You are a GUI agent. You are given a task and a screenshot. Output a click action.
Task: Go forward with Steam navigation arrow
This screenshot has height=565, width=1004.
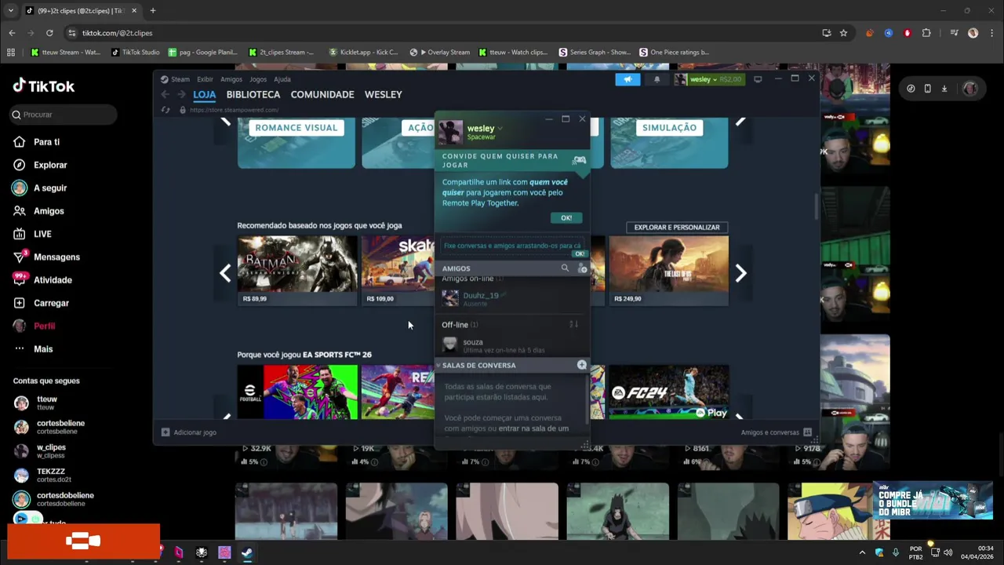point(181,94)
